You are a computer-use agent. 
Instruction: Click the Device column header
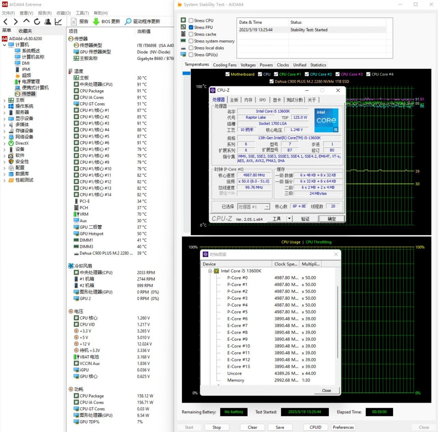coord(236,264)
